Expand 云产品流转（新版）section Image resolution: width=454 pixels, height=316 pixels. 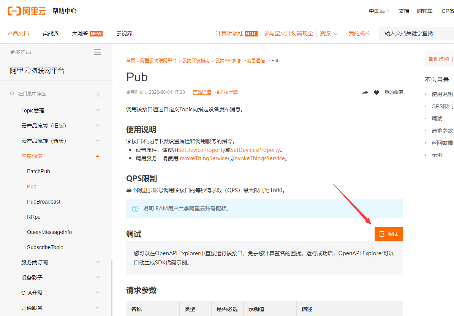point(98,141)
